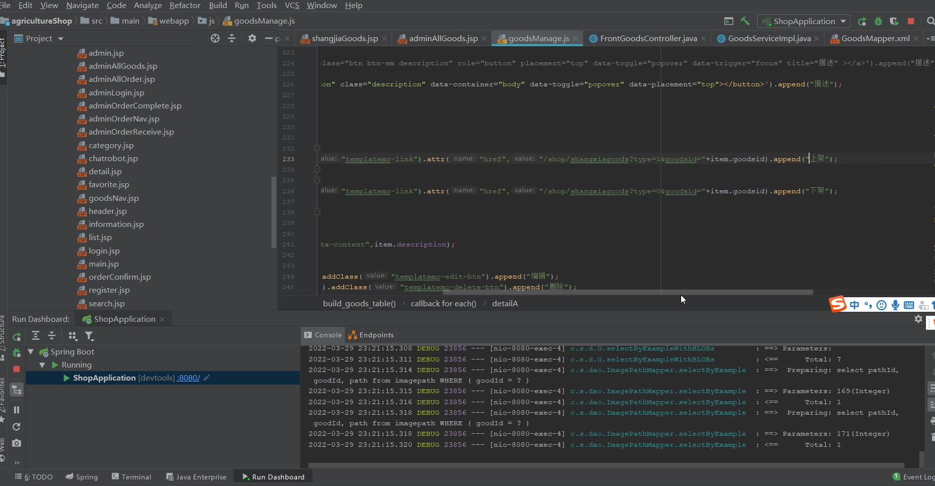Open the Run Dashboard filter dropdown
This screenshot has width=935, height=486.
click(89, 335)
